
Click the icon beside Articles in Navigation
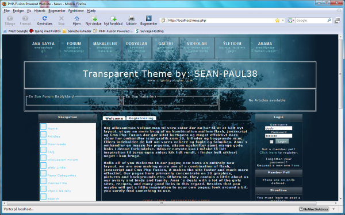(x=43, y=134)
